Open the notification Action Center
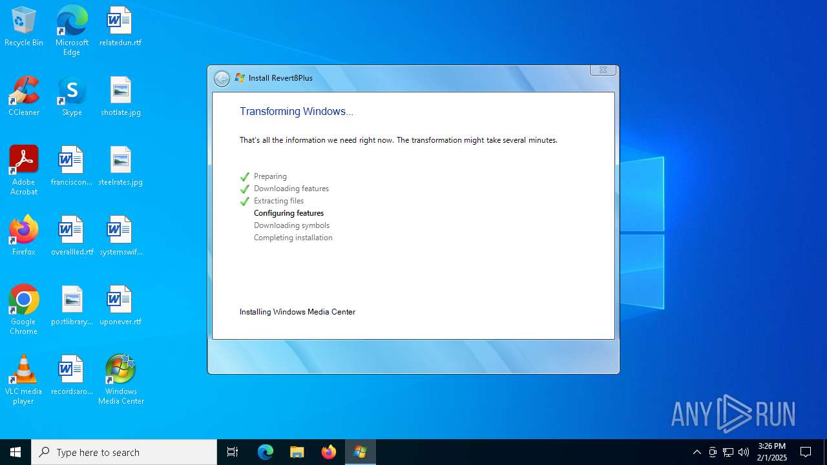827x465 pixels. coord(806,452)
